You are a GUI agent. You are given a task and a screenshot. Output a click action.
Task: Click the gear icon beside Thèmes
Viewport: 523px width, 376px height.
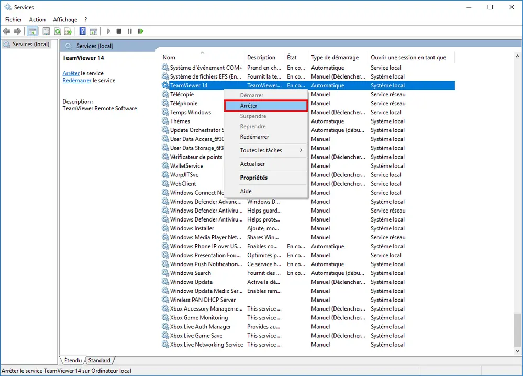(165, 121)
